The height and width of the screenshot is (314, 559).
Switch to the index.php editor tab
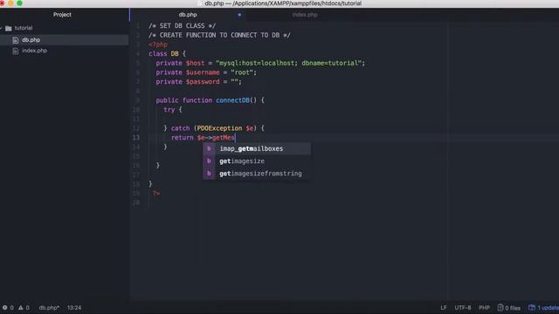coord(305,15)
